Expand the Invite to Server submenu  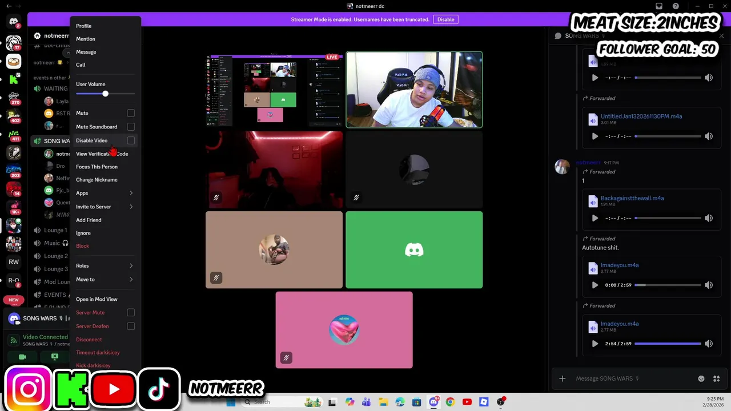click(x=105, y=207)
